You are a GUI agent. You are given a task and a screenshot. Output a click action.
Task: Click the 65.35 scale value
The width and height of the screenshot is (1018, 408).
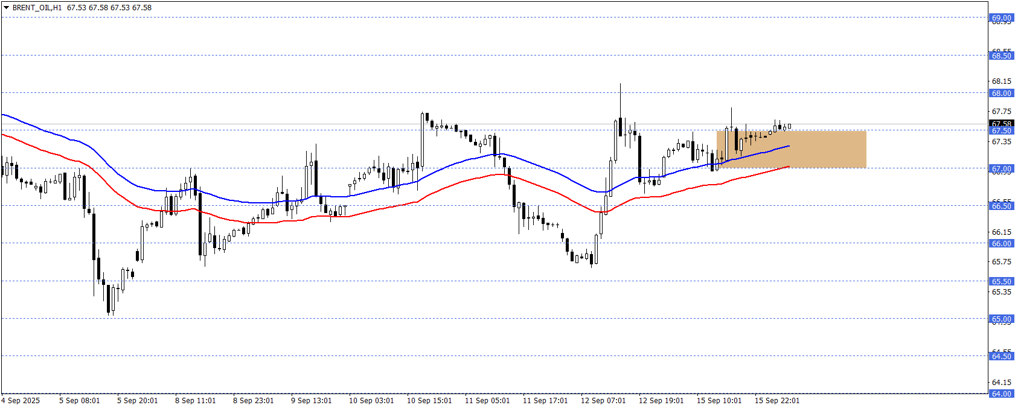tap(1001, 292)
